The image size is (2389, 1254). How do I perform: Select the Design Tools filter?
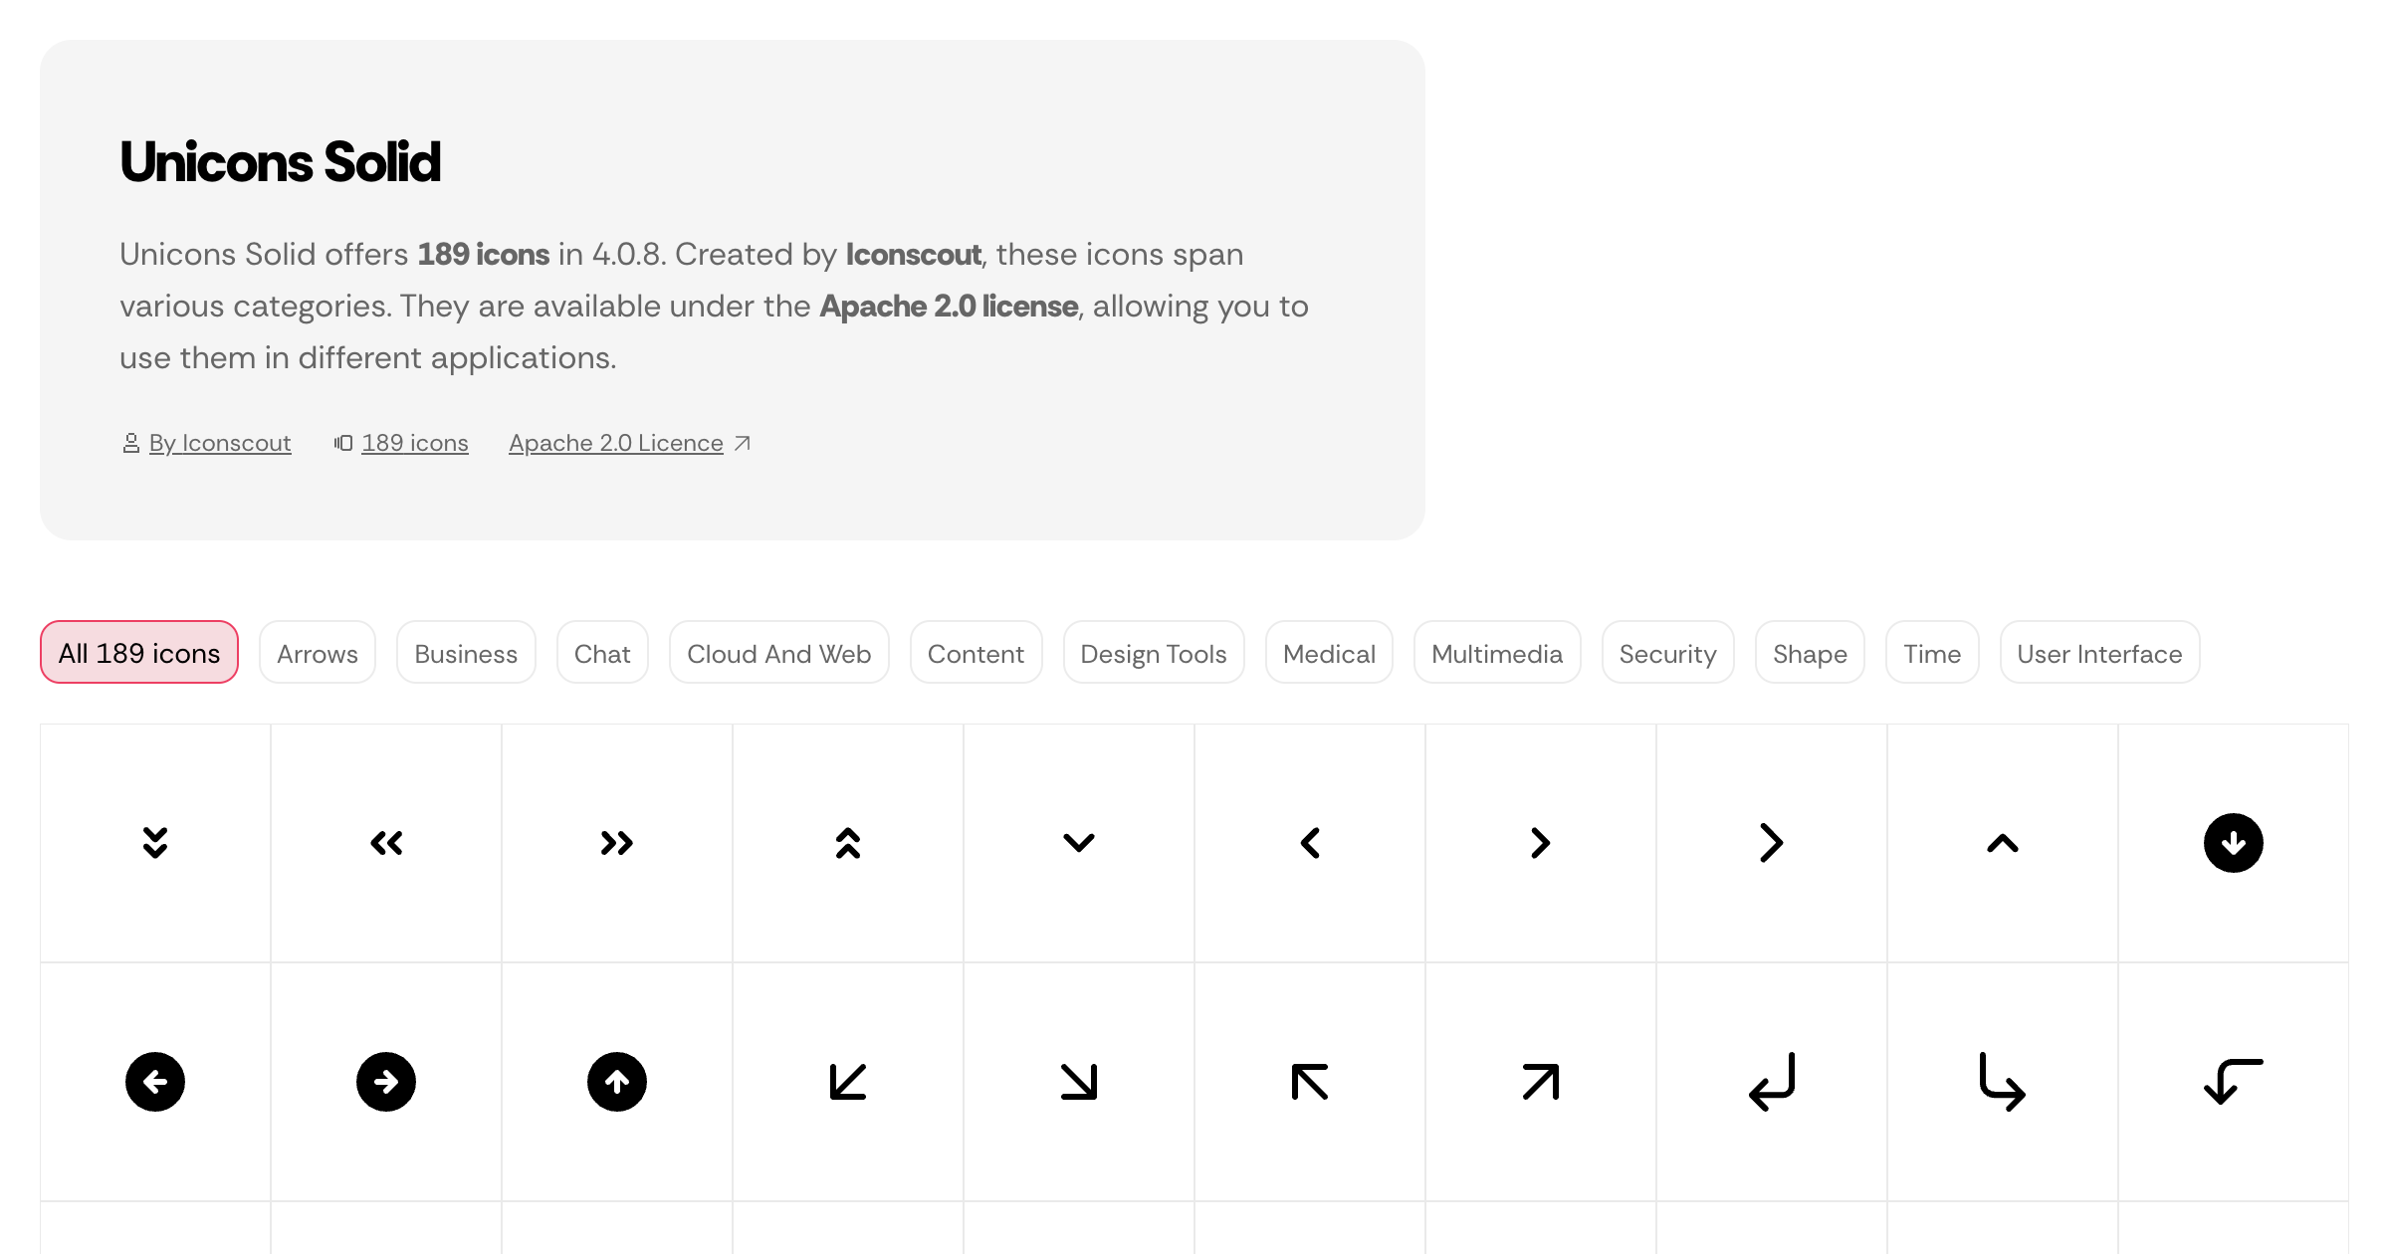[x=1153, y=653]
